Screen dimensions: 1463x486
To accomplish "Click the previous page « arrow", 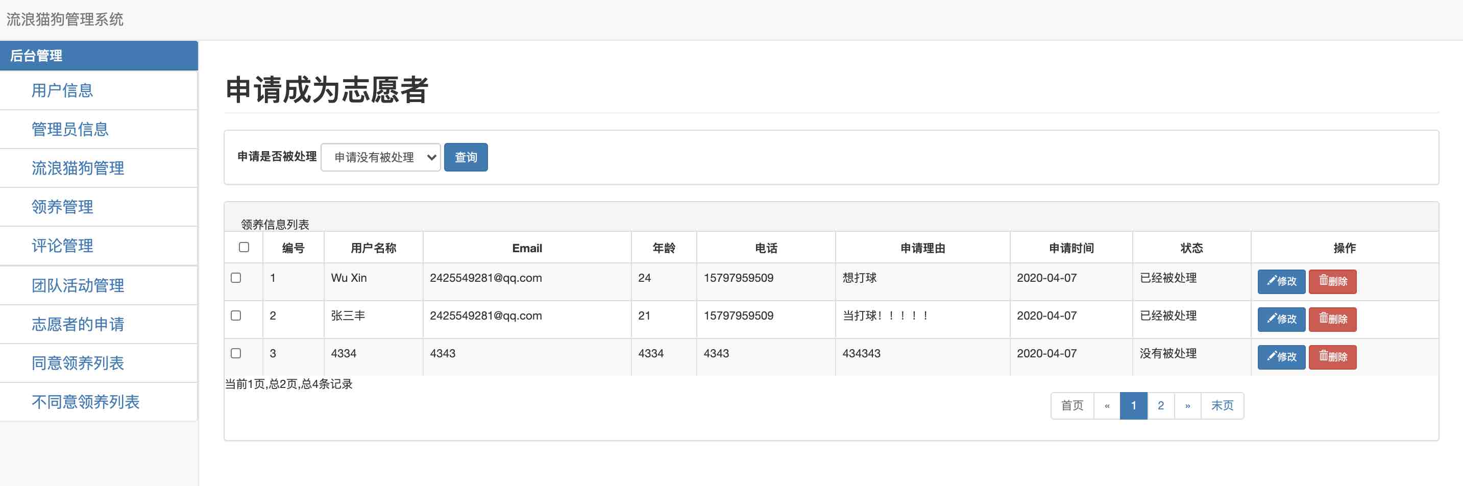I will pos(1107,405).
